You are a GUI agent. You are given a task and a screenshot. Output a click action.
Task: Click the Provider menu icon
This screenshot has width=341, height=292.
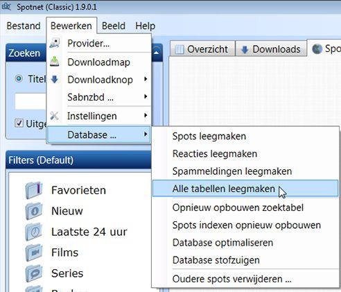pyautogui.click(x=55, y=43)
